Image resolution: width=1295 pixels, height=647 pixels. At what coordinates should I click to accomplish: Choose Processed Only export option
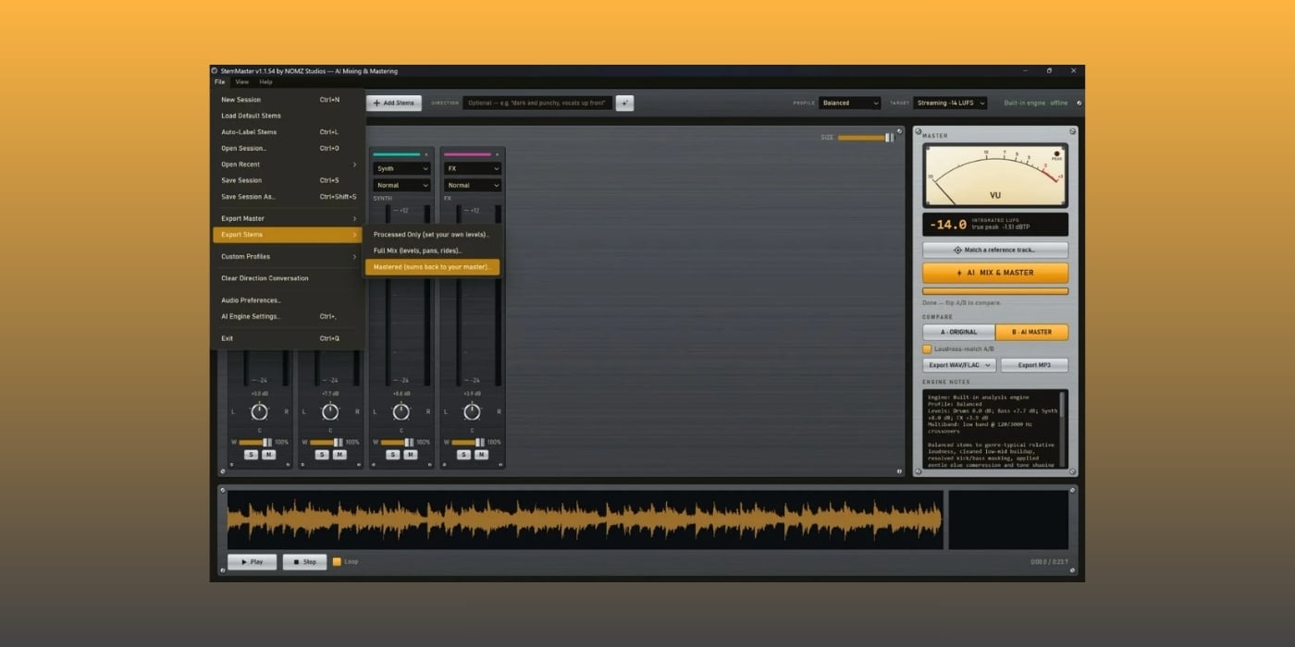click(x=433, y=234)
